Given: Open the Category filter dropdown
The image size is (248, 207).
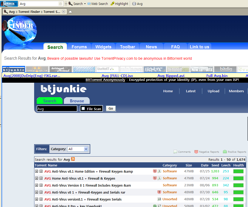Looking at the screenshot, I should 78,149.
